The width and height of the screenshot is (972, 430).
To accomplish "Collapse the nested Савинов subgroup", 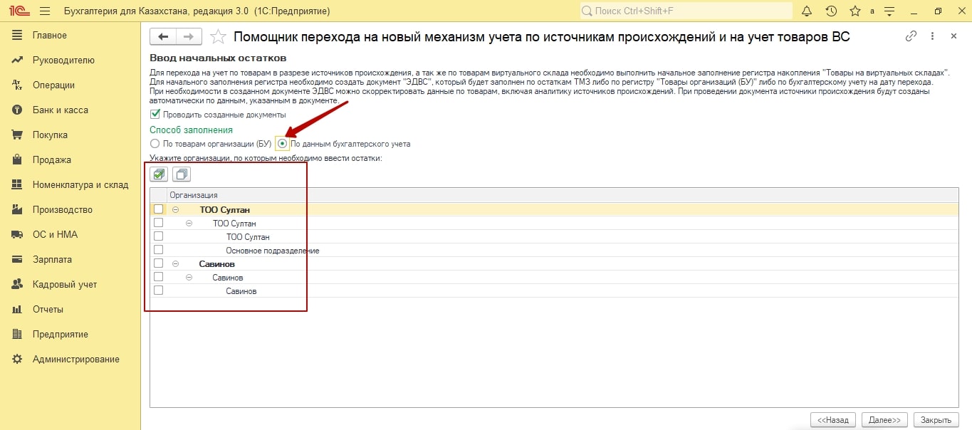I will (189, 278).
